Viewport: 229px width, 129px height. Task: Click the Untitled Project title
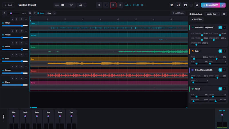[27, 5]
